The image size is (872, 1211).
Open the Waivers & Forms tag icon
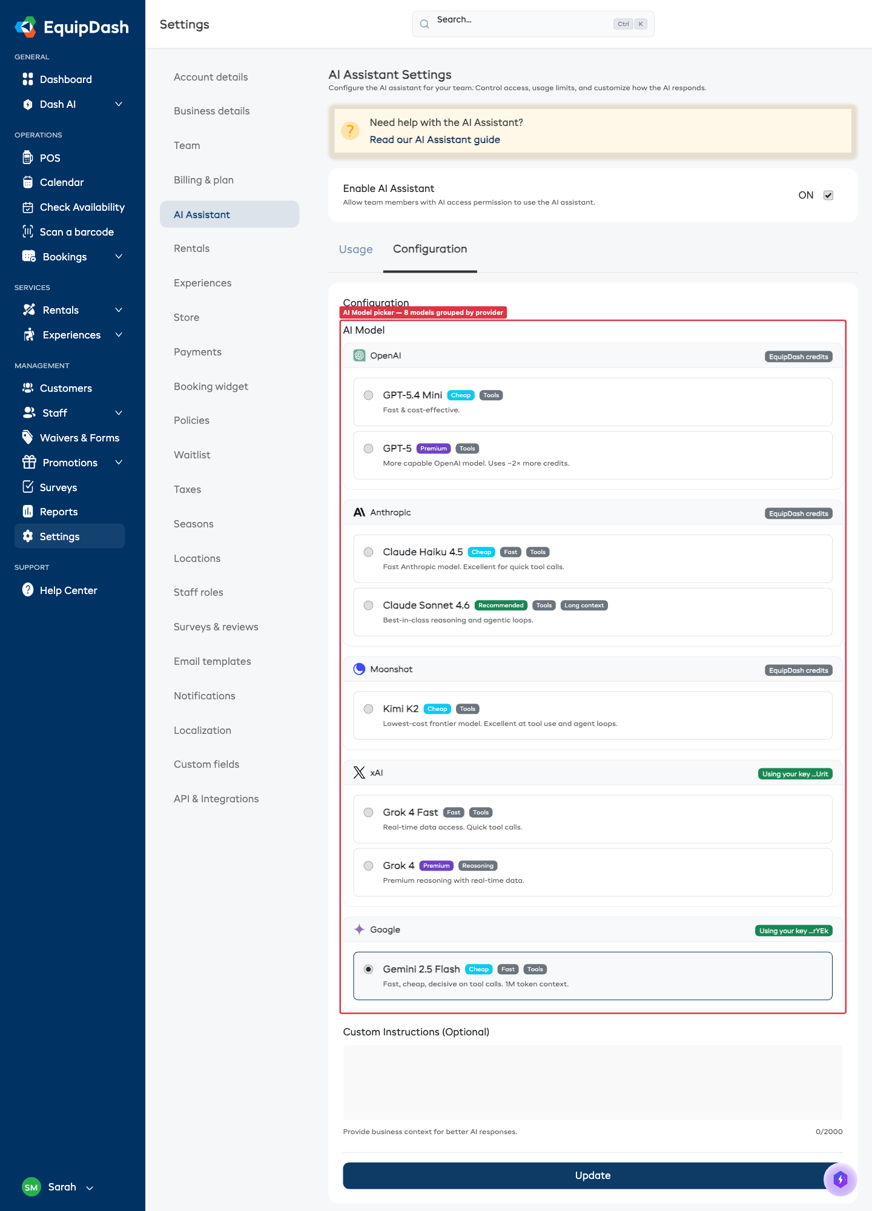tap(28, 437)
